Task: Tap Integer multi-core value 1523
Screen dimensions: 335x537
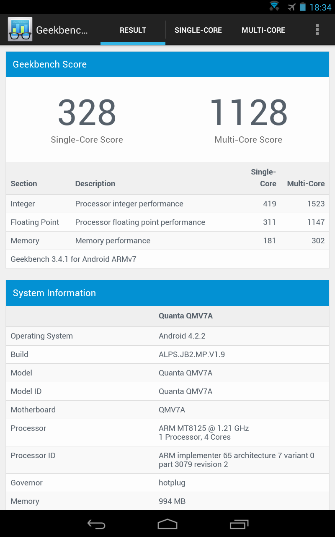Action: (x=316, y=204)
